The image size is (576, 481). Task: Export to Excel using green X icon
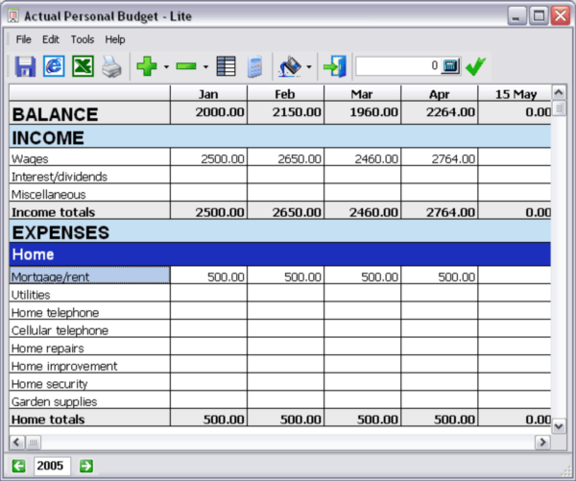(x=83, y=66)
